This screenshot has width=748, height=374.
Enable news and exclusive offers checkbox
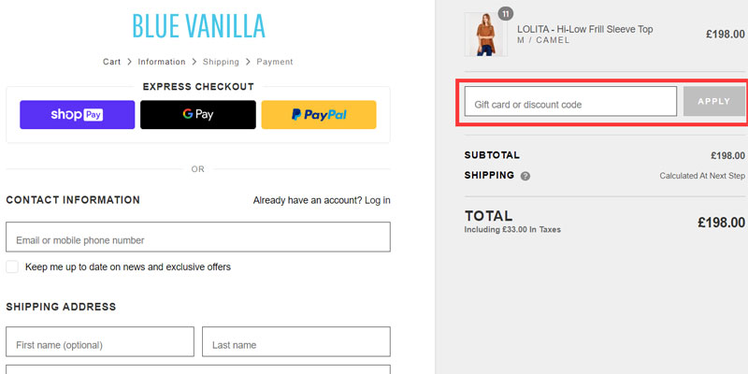13,267
